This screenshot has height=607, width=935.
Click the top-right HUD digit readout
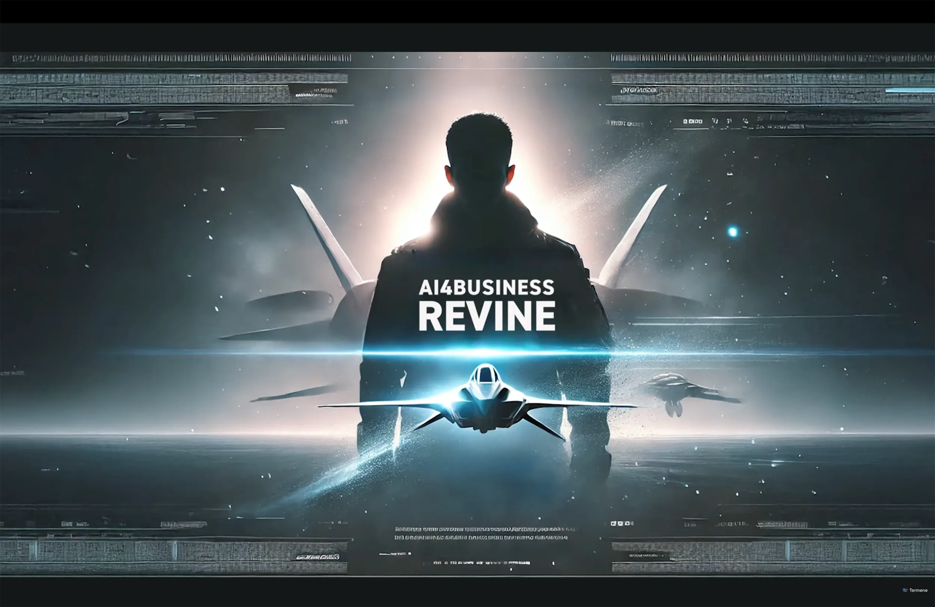click(693, 121)
